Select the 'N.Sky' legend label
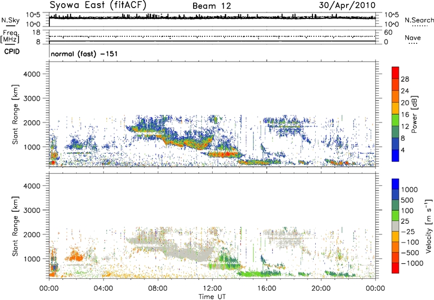 [10, 20]
